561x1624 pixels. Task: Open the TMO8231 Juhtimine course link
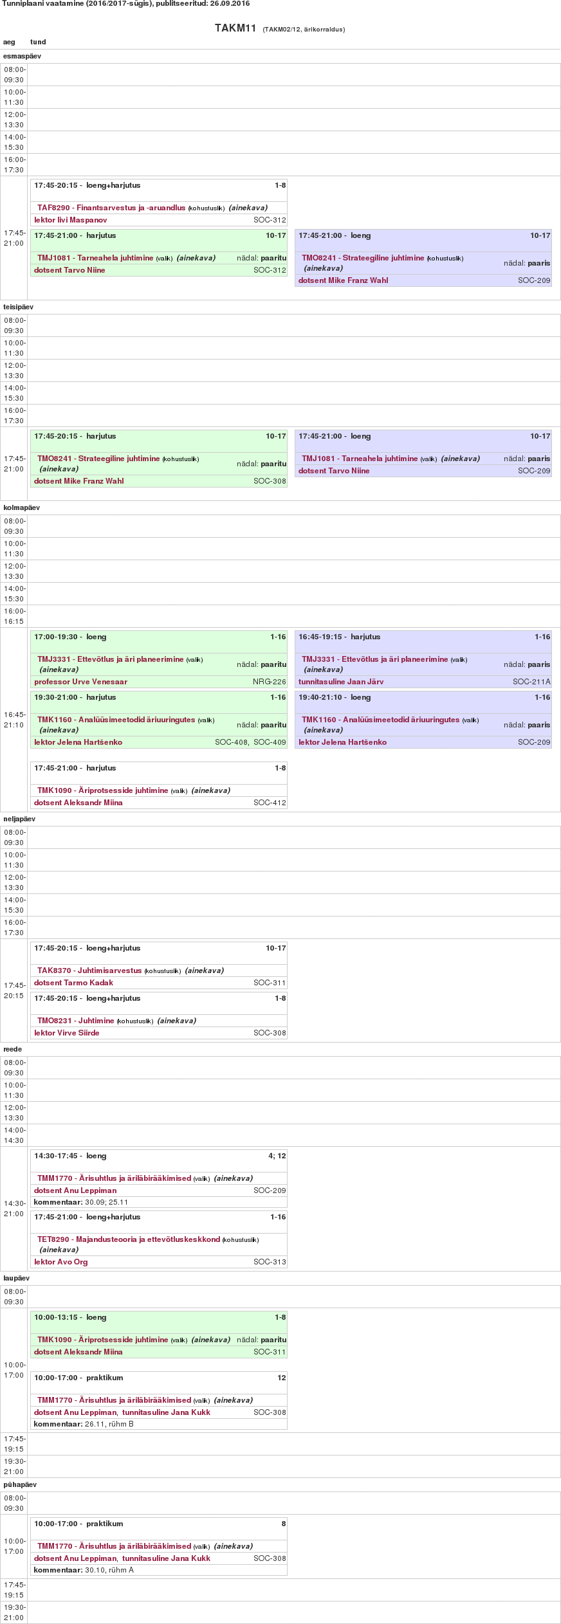(75, 1021)
